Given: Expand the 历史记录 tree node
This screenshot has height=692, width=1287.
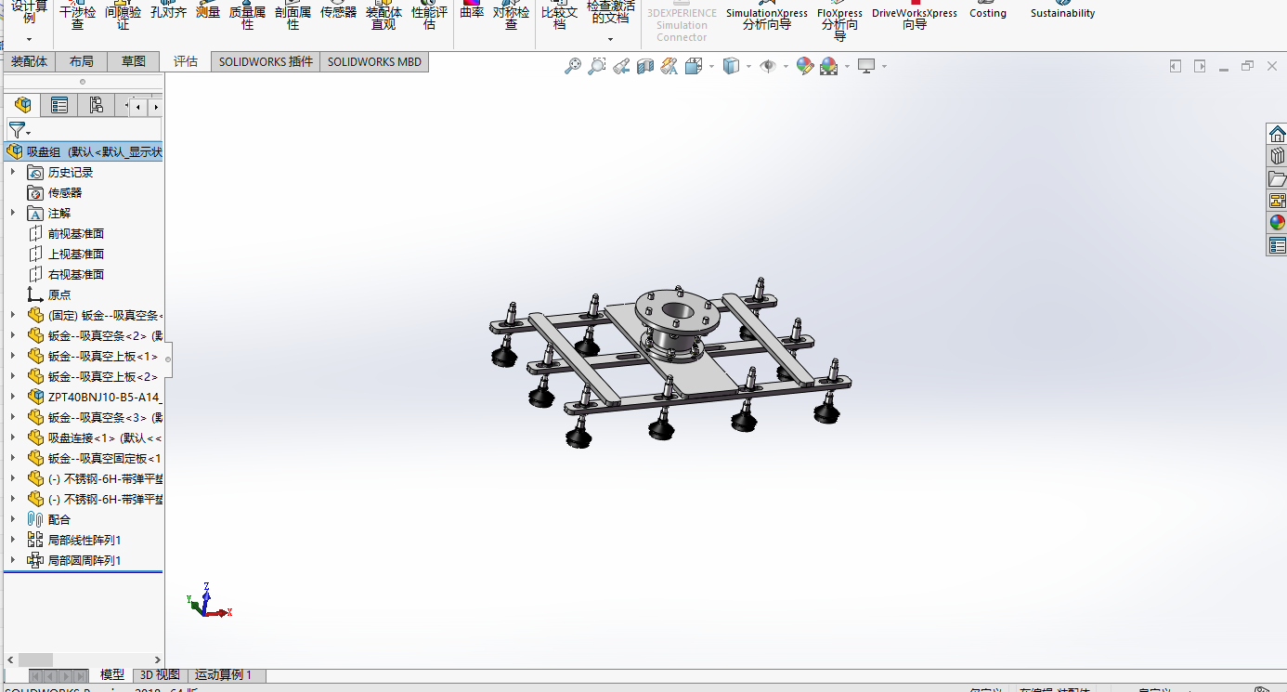Looking at the screenshot, I should click(x=13, y=172).
